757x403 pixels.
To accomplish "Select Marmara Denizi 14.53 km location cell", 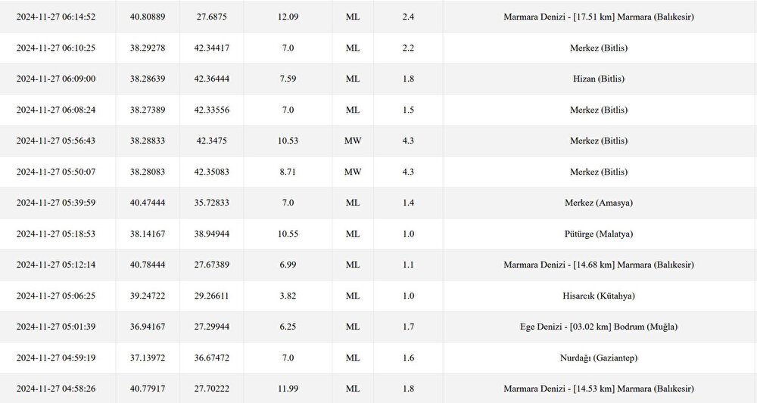I will [598, 389].
